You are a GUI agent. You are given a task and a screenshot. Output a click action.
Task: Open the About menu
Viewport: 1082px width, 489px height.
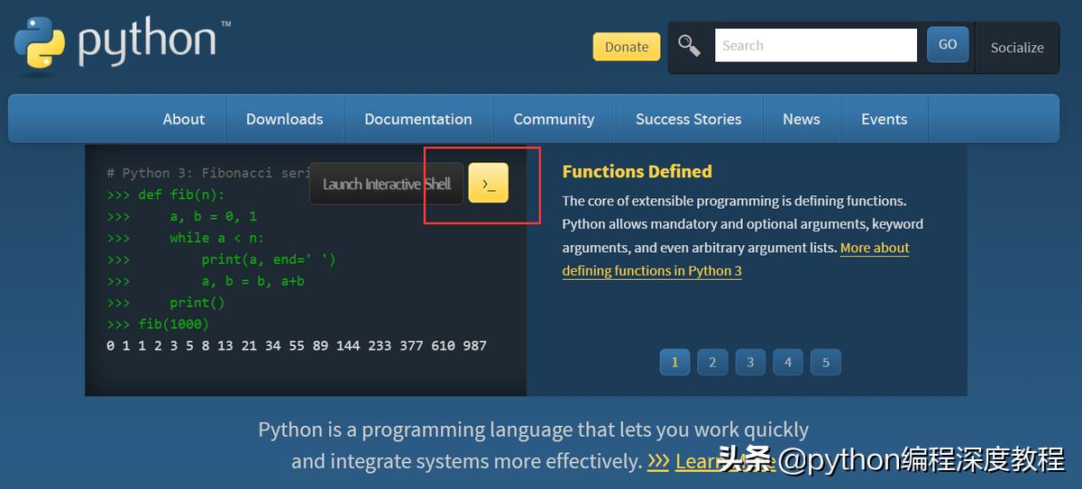184,119
